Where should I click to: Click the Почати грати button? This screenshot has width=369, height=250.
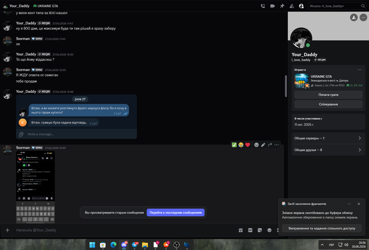point(328,95)
